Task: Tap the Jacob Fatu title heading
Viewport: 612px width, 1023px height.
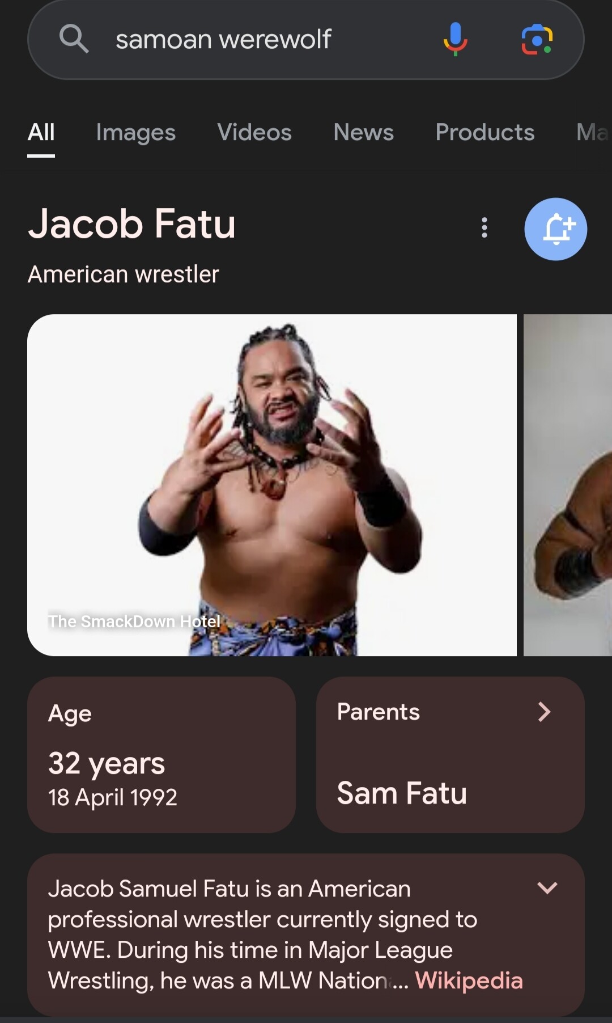Action: pyautogui.click(x=131, y=224)
